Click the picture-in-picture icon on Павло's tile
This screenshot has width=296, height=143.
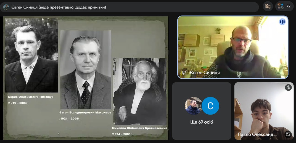(x=288, y=134)
